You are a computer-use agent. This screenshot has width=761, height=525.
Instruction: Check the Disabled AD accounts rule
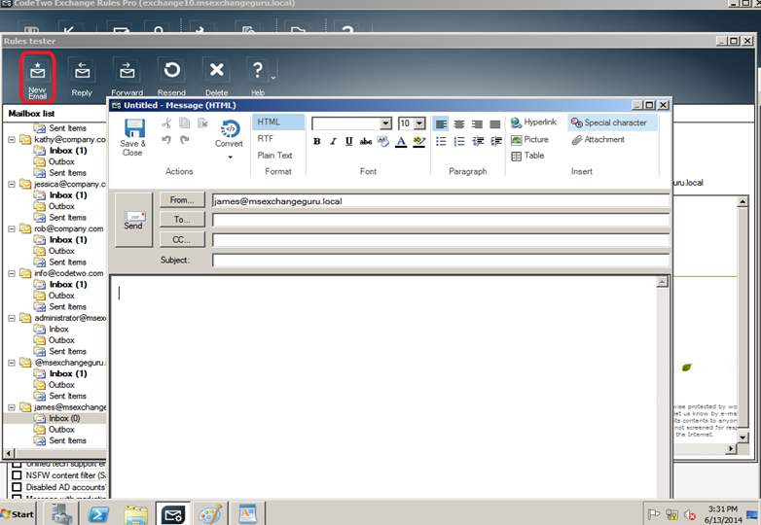17,487
